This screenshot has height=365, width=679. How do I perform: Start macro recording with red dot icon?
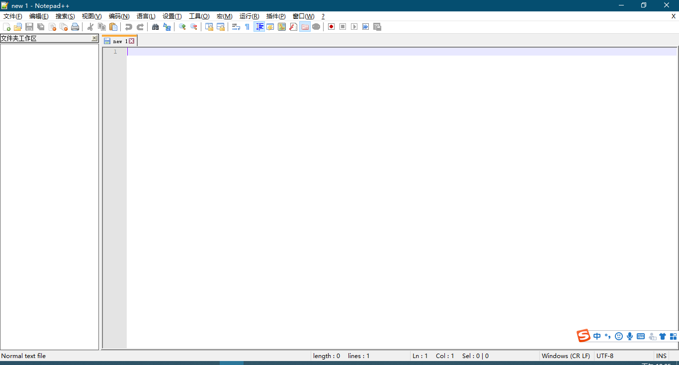(331, 27)
